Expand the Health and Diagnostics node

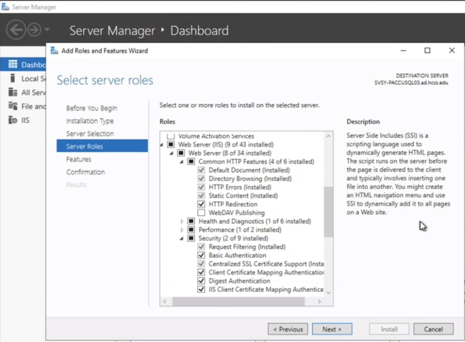click(x=182, y=221)
